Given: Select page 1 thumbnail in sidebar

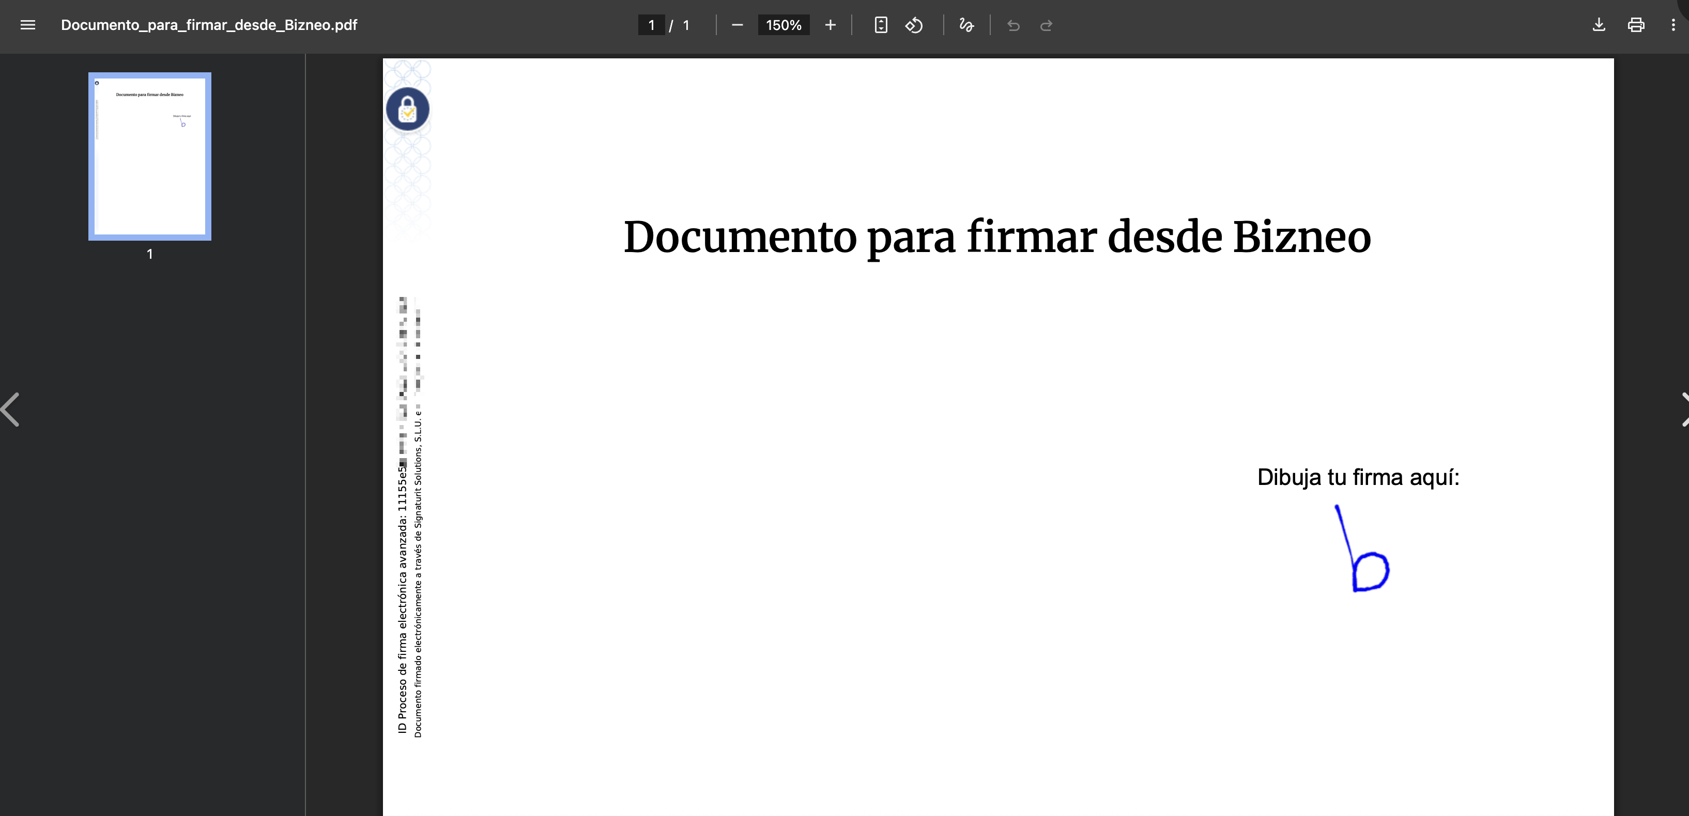Looking at the screenshot, I should click(x=150, y=156).
